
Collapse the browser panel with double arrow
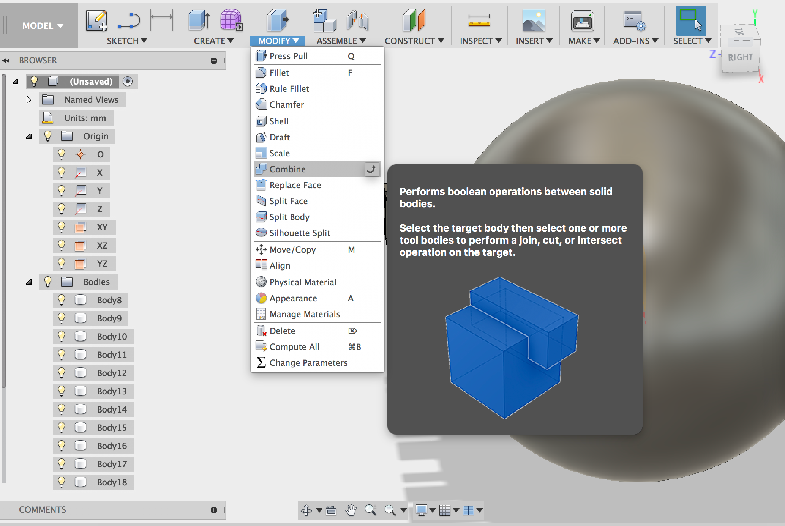point(6,61)
